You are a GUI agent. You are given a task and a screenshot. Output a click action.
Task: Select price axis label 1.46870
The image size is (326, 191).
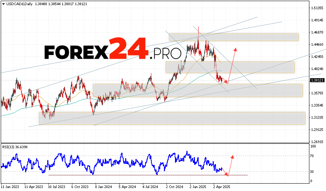pyautogui.click(x=317, y=32)
